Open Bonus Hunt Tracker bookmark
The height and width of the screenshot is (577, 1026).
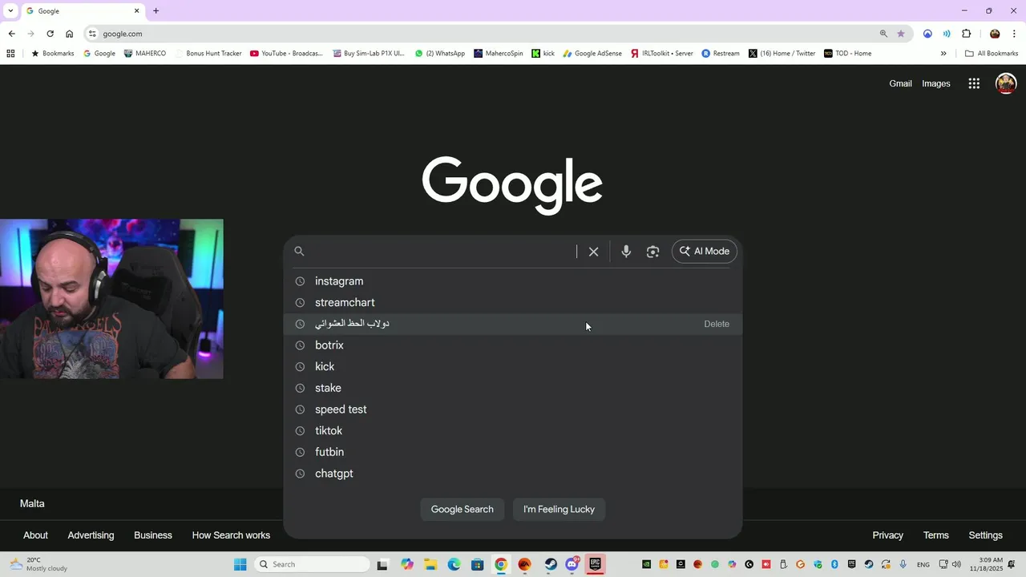(x=208, y=54)
